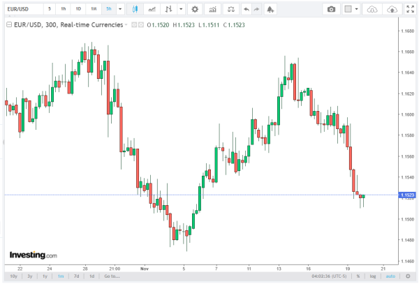419x284 pixels.
Task: Click the redo arrow in toolbar
Action: (258, 9)
